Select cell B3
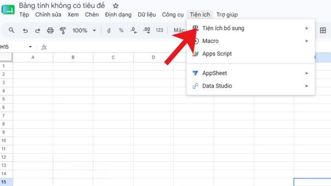Viewport: 331px width, 186px height. 73,83
